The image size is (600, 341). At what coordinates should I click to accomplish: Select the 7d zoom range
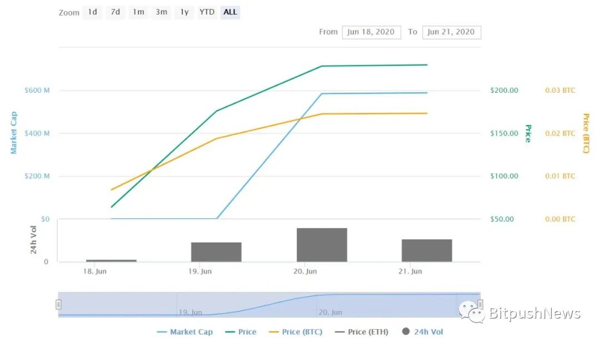coord(115,12)
